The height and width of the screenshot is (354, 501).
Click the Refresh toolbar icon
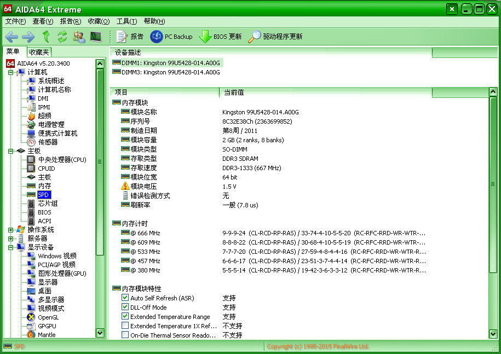point(62,37)
